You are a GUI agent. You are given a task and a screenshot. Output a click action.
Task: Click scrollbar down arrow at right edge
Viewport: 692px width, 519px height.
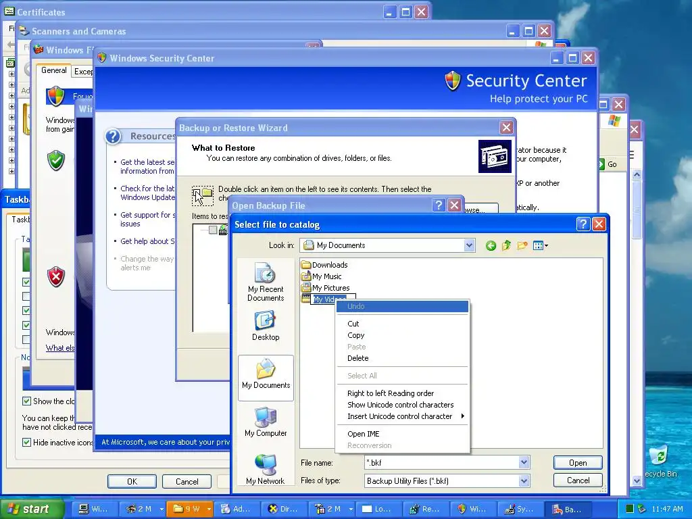coord(637,480)
